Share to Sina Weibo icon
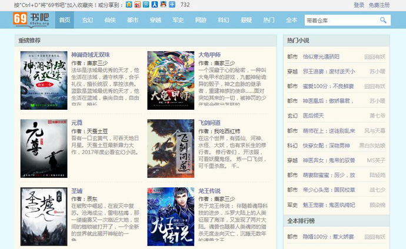406x249 pixels. 138,5
